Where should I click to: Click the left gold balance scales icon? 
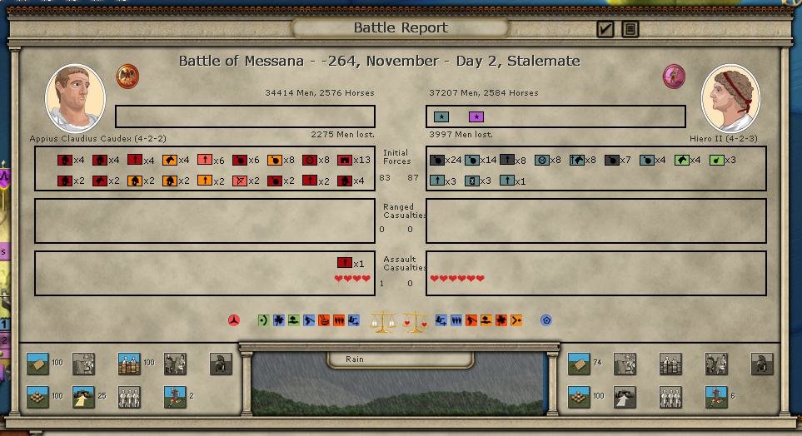pyautogui.click(x=384, y=320)
